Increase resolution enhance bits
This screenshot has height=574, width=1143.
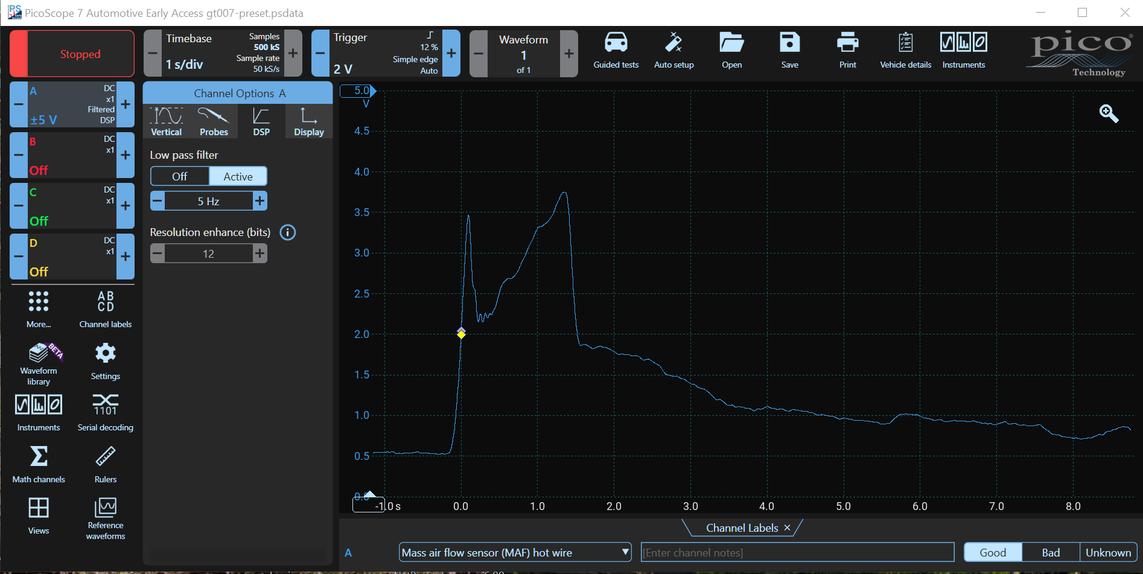click(x=259, y=254)
